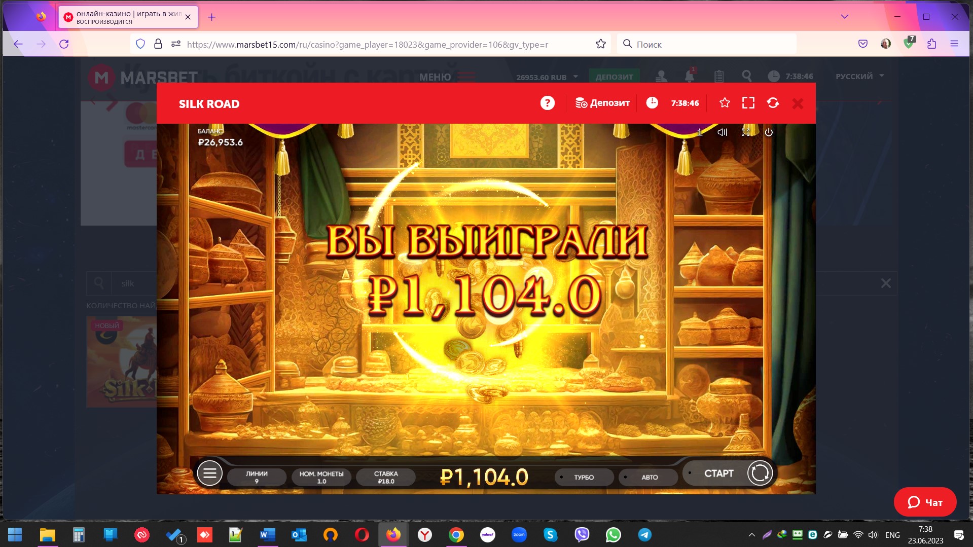Open the МЕНЮ site menu
Viewport: 973px width, 547px height.
pos(447,77)
